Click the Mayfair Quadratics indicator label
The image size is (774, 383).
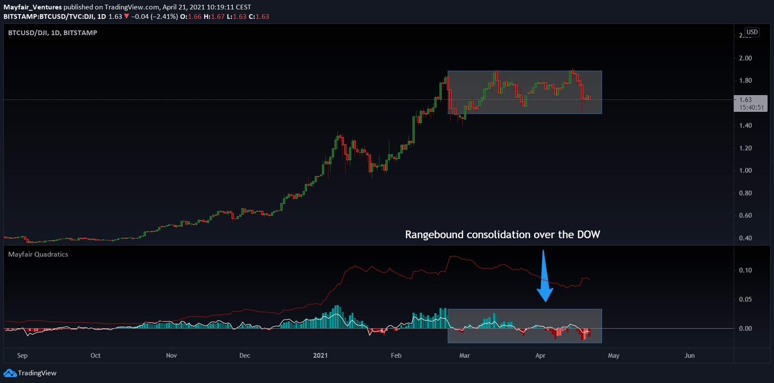pyautogui.click(x=38, y=254)
